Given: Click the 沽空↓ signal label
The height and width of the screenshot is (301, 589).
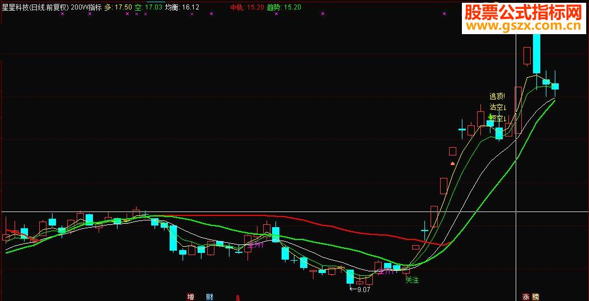Looking at the screenshot, I should (498, 107).
